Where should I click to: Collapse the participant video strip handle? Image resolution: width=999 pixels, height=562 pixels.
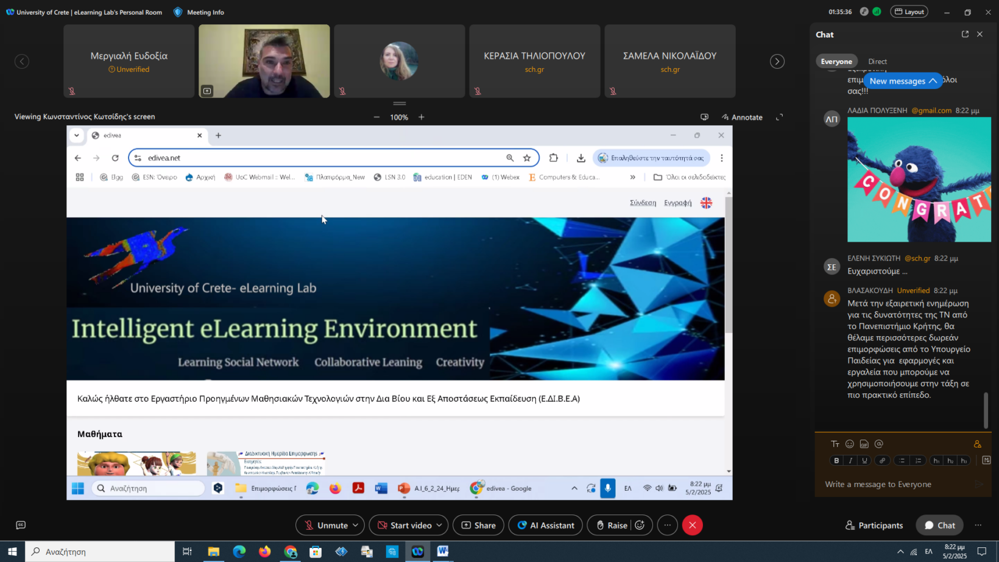[400, 104]
